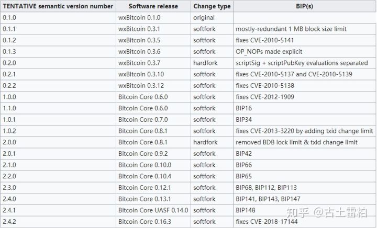Click the 'TENTATIVE semantic version number' column header
This screenshot has width=377, height=228.
(x=58, y=6)
